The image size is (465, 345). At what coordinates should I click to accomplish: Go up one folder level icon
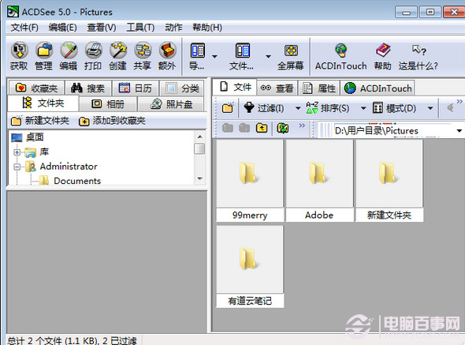coord(262,128)
